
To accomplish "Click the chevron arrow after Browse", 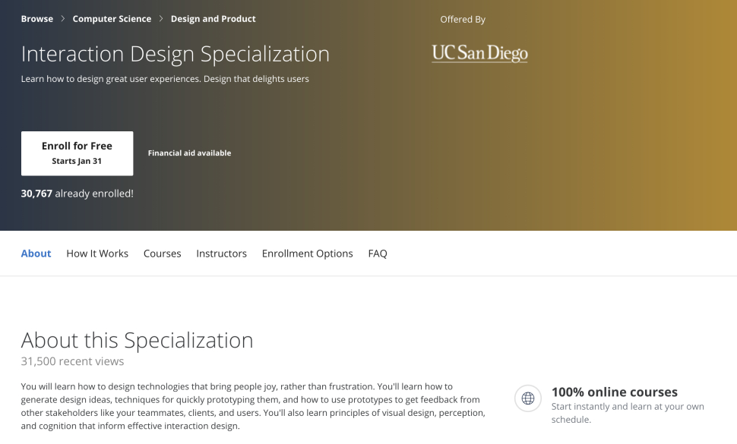I will [x=63, y=19].
